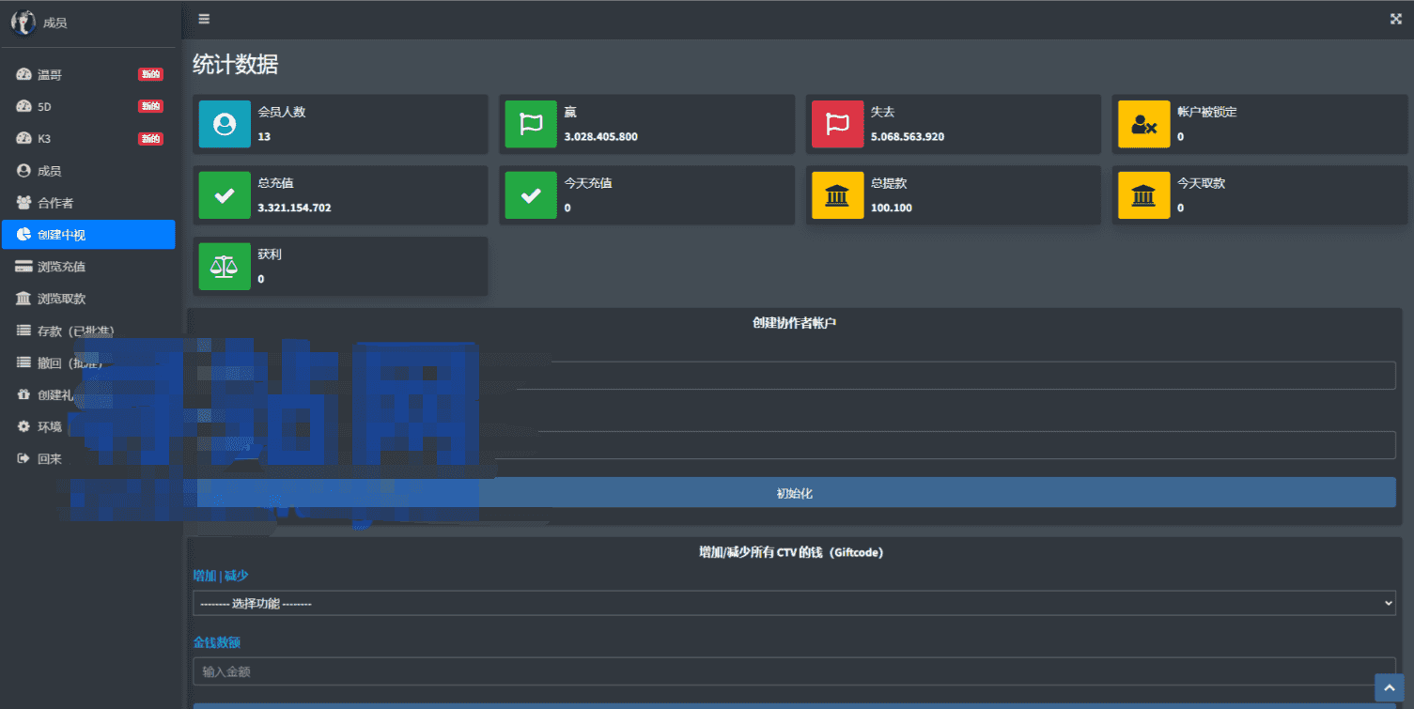Viewport: 1414px width, 709px height.
Task: Open the 选择功能 dropdown
Action: click(x=794, y=603)
